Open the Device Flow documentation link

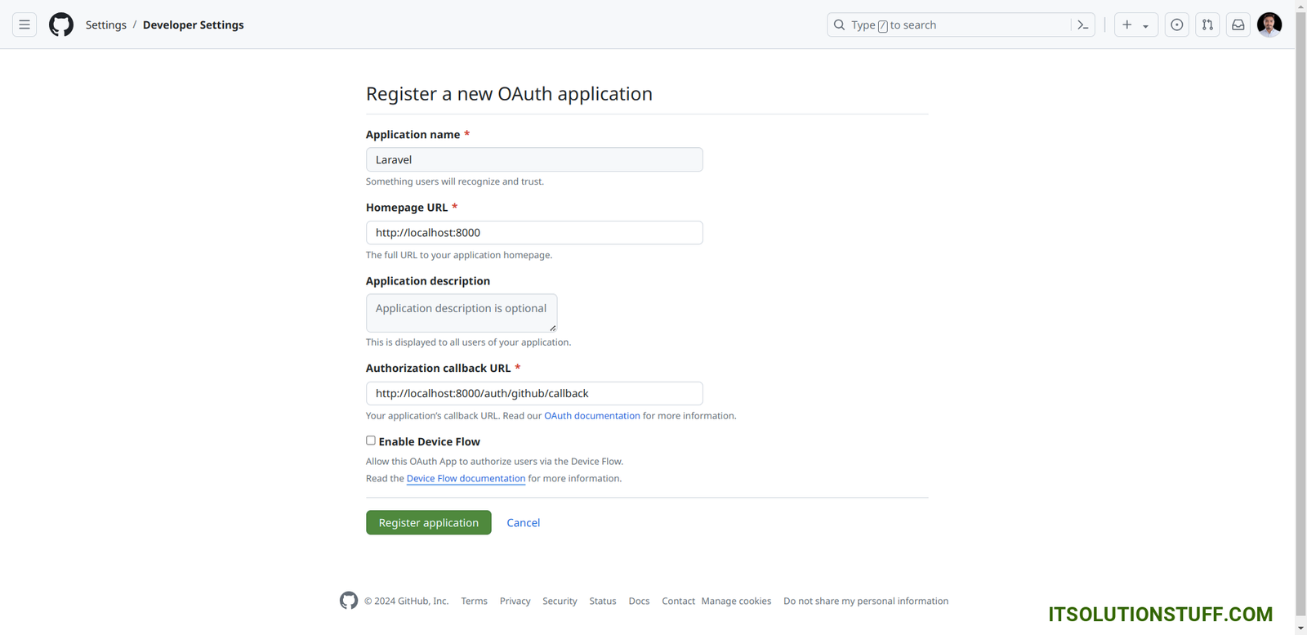point(466,479)
